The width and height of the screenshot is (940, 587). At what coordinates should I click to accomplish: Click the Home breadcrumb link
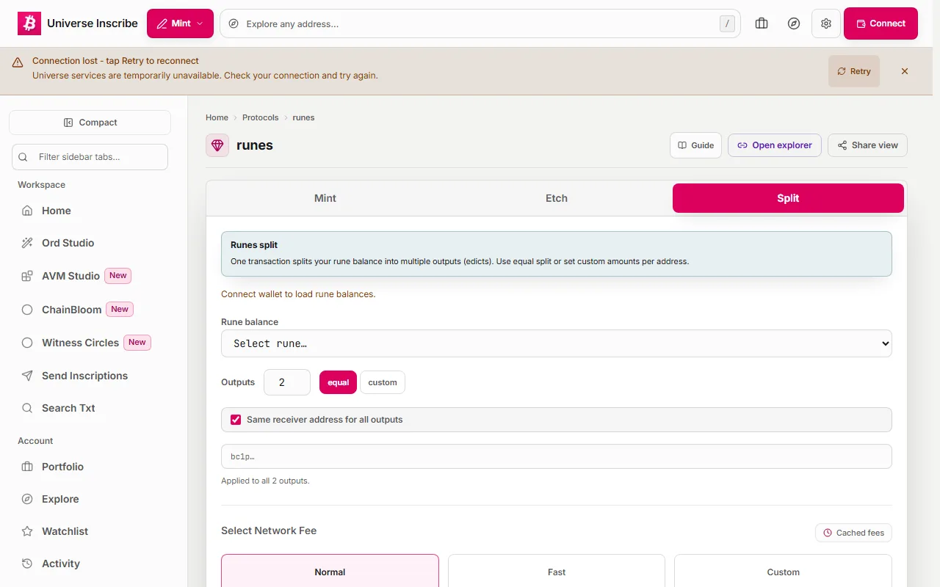[x=217, y=117]
